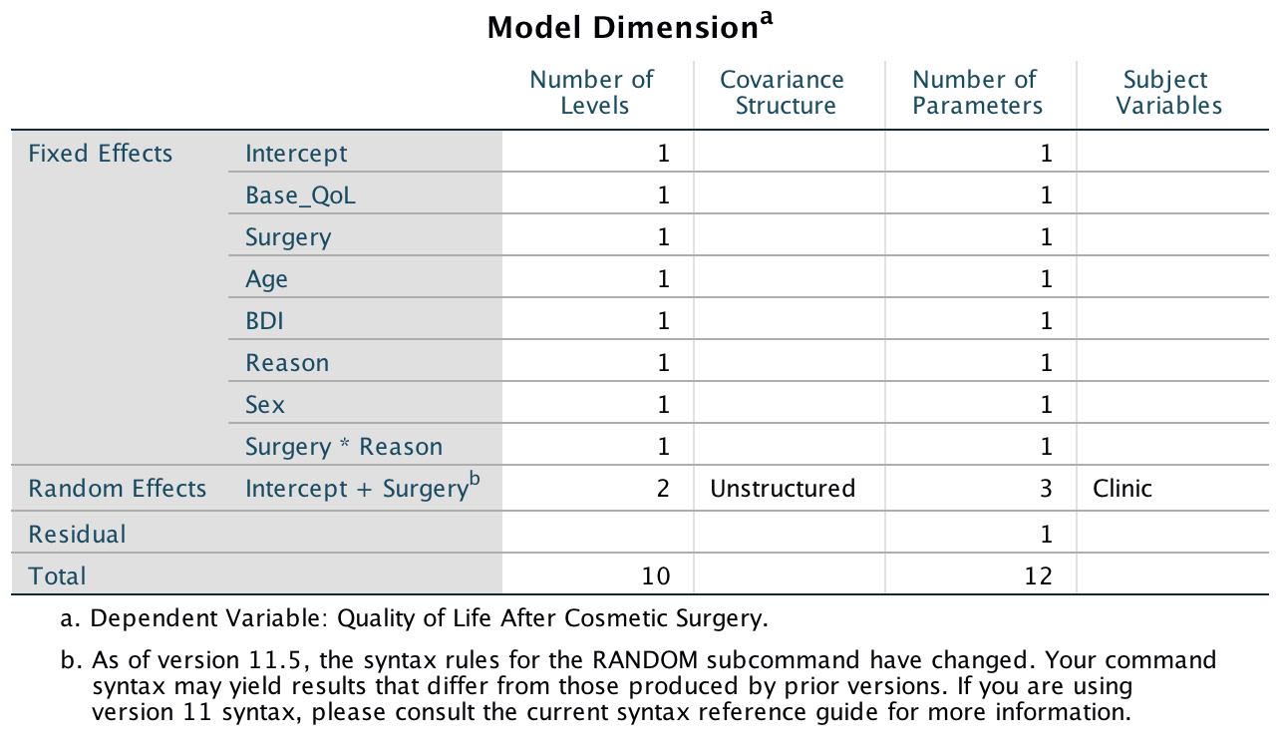Click the total number of parameters value 12
Image resolution: width=1282 pixels, height=756 pixels.
point(1038,575)
